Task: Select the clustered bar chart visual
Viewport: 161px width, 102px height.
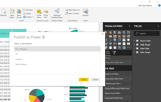Action: 115,32
